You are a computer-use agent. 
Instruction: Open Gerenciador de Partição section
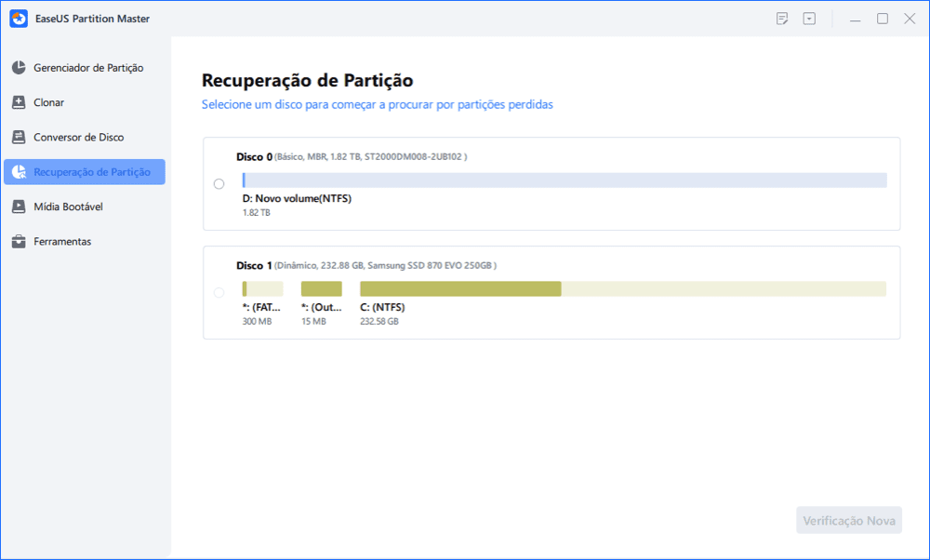pos(85,68)
